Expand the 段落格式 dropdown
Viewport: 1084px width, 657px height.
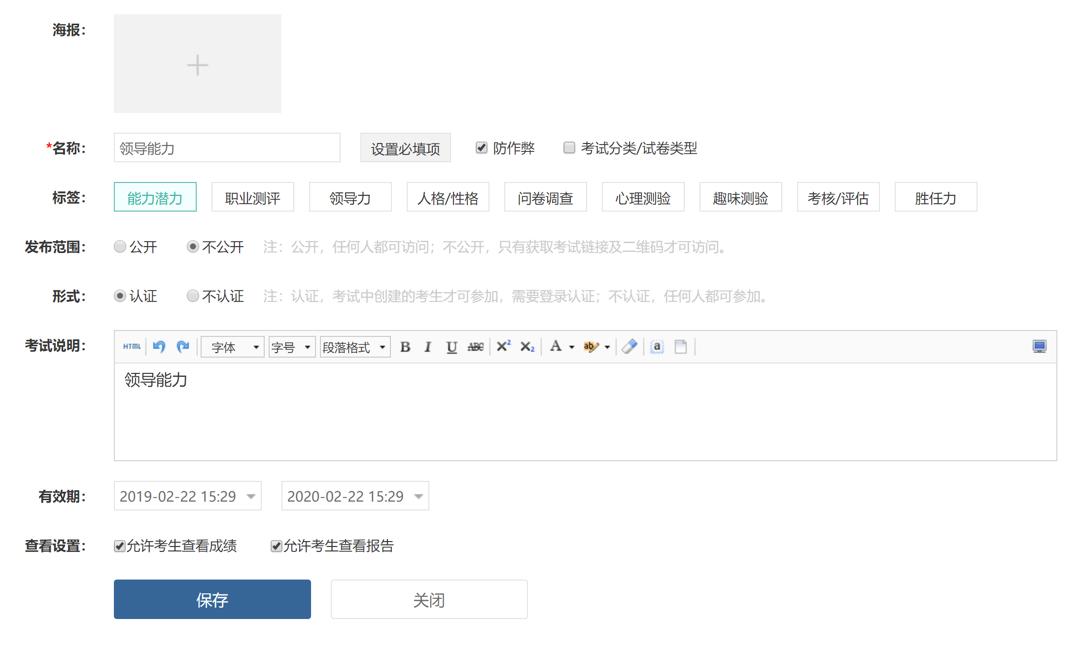[355, 347]
